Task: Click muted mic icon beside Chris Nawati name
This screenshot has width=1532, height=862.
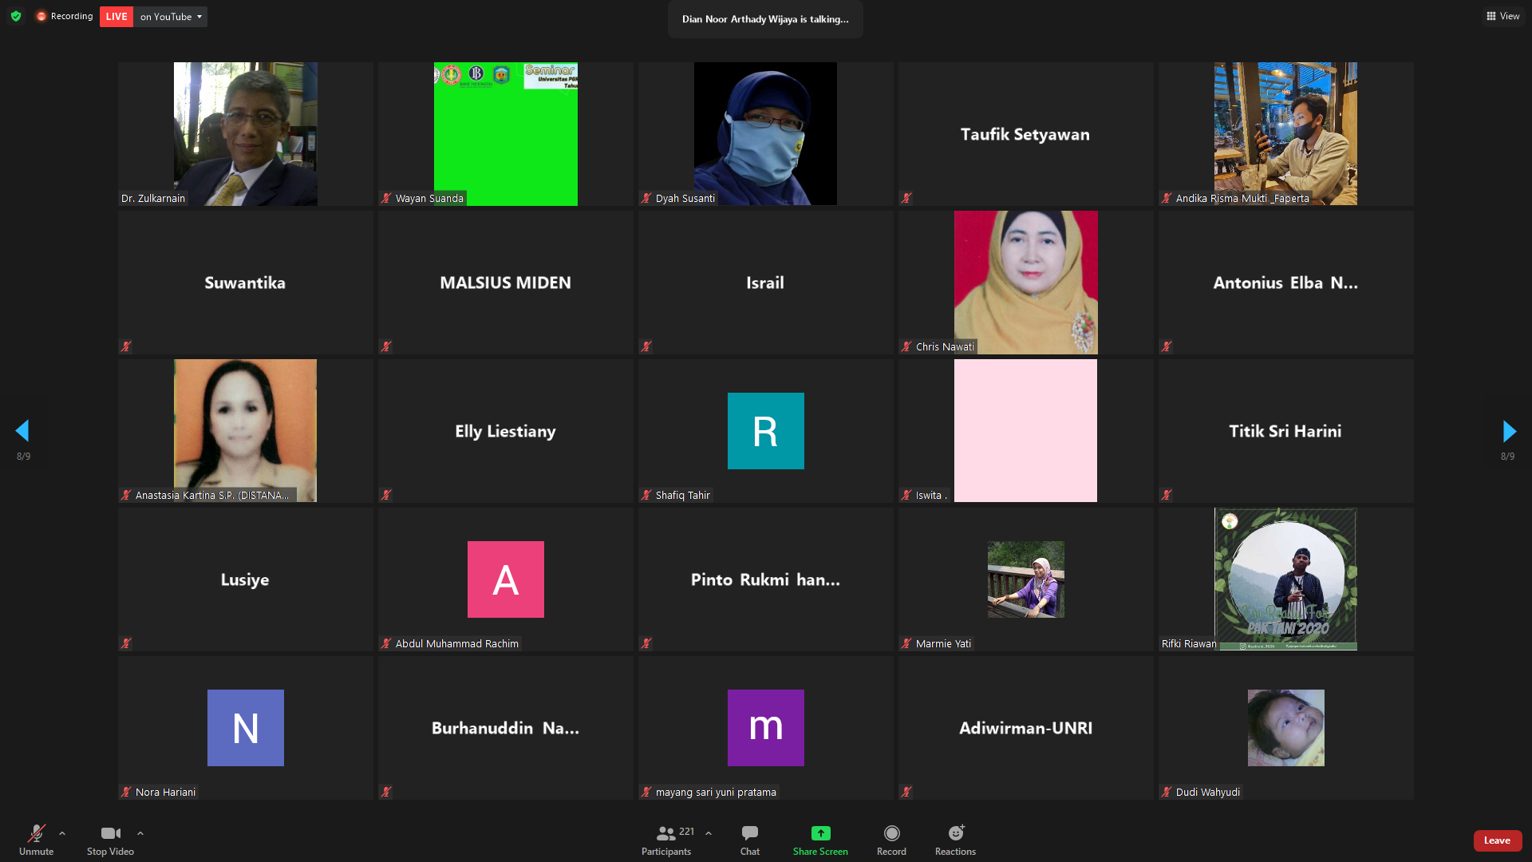Action: [x=906, y=346]
